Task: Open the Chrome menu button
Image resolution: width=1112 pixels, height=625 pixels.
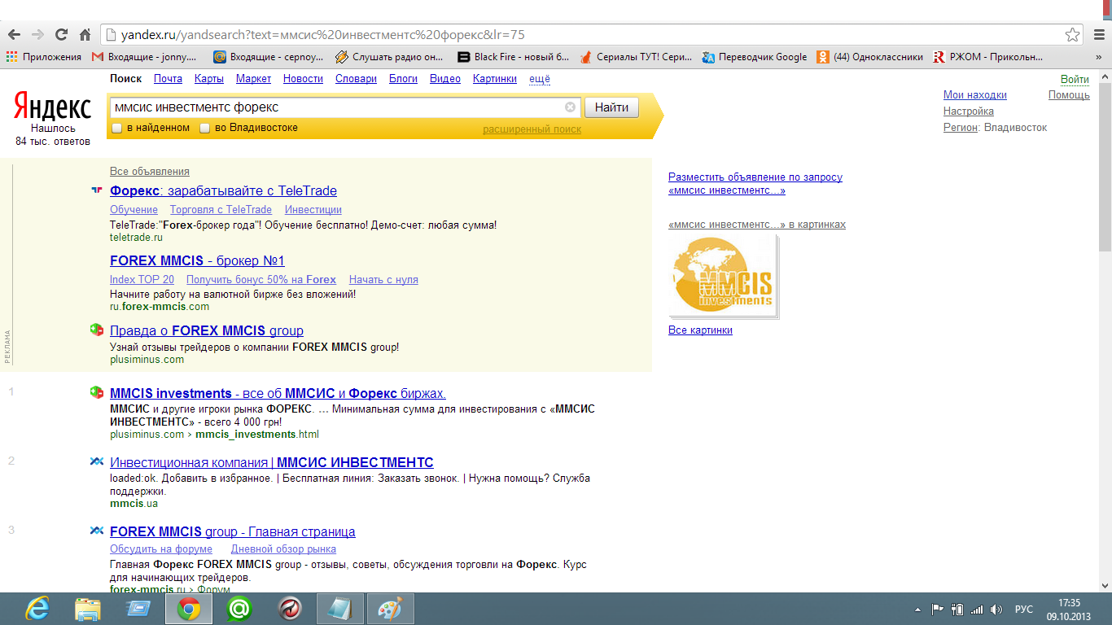Action: (x=1098, y=35)
